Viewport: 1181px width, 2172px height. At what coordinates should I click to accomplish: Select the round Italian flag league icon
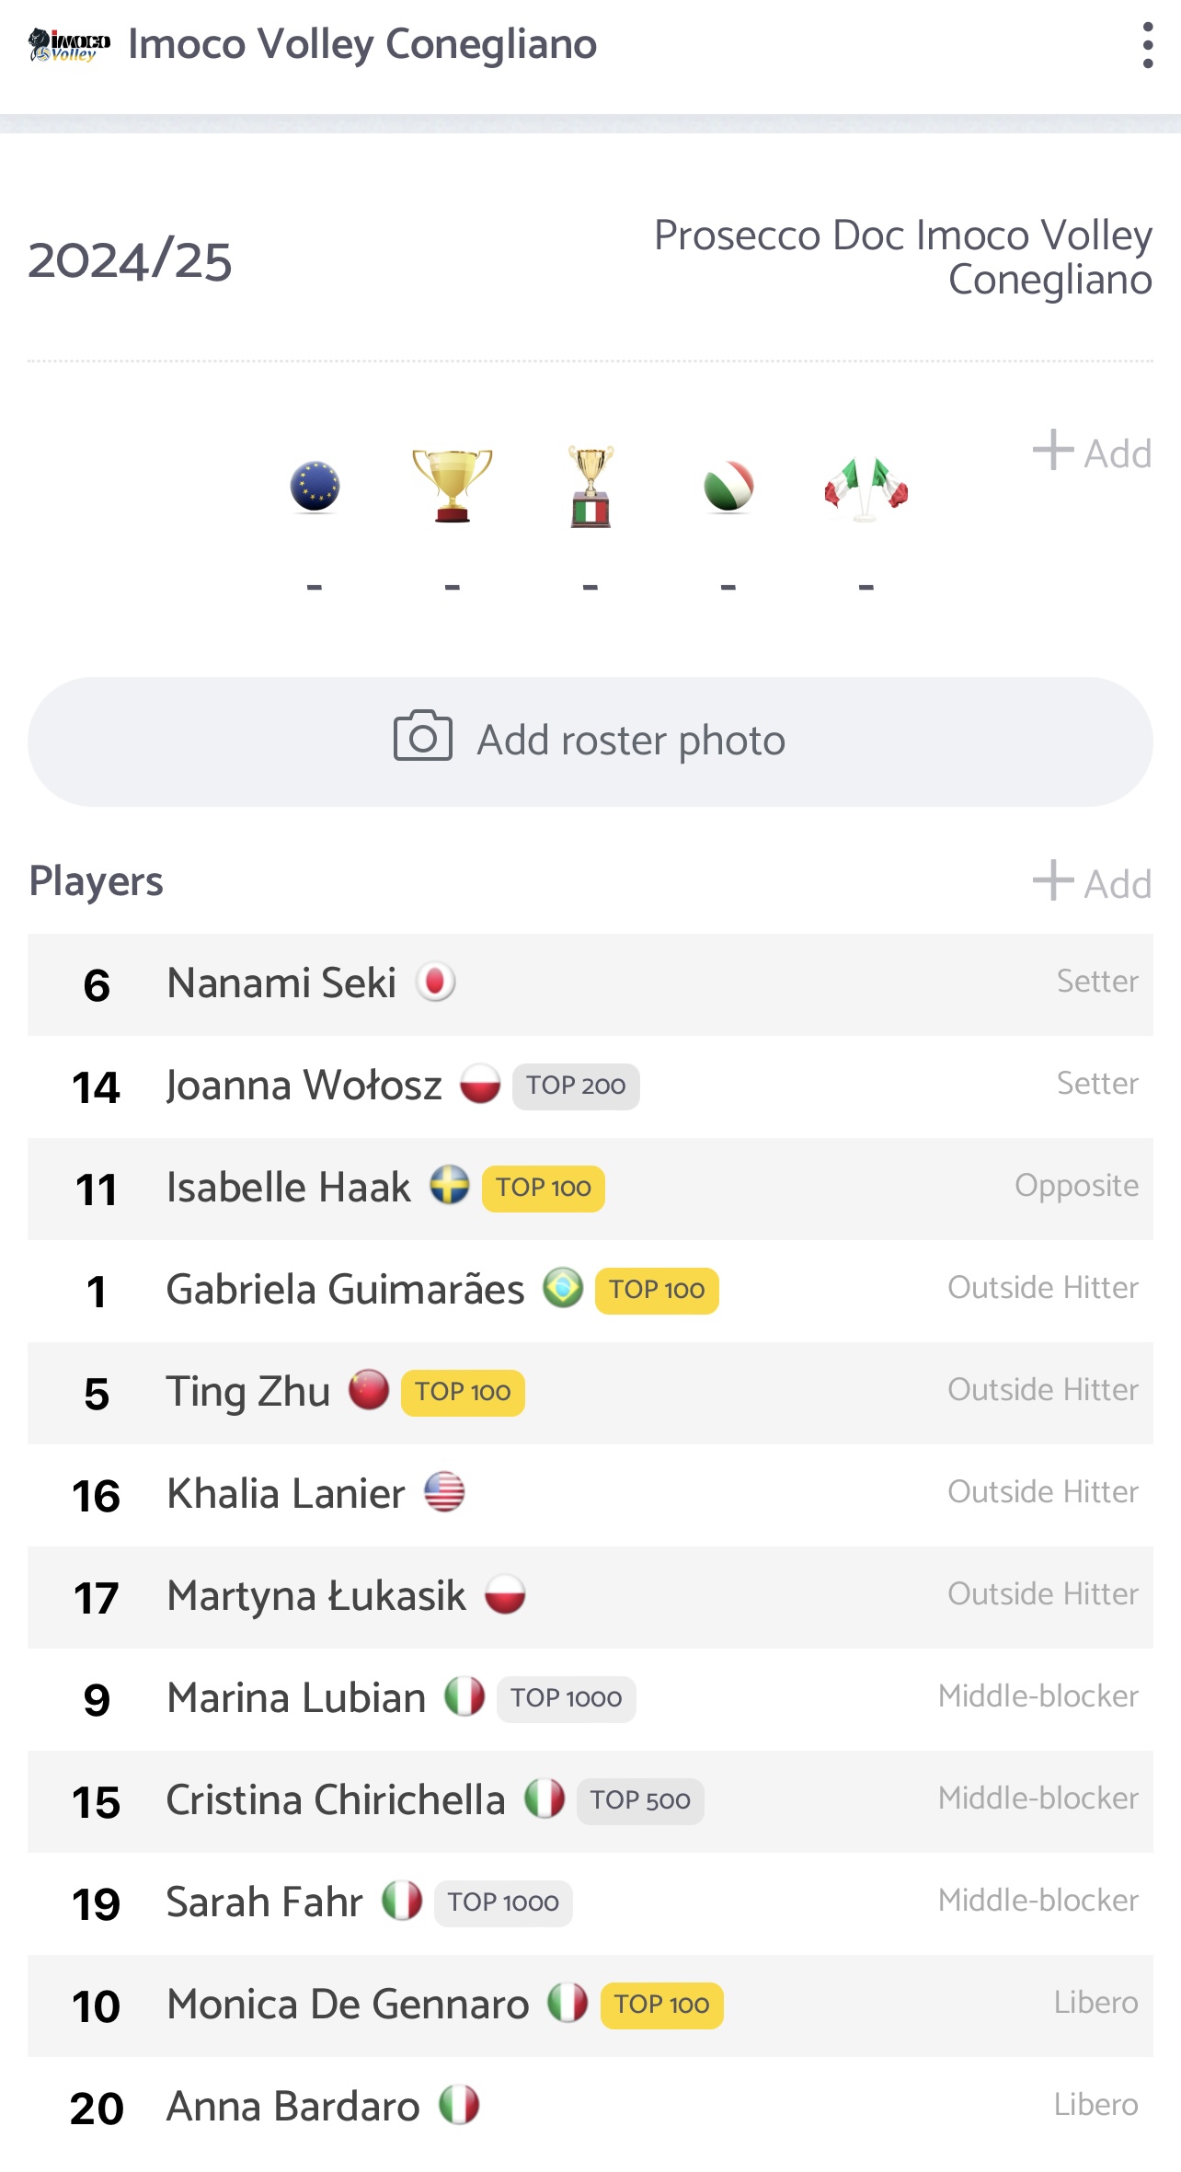(728, 487)
